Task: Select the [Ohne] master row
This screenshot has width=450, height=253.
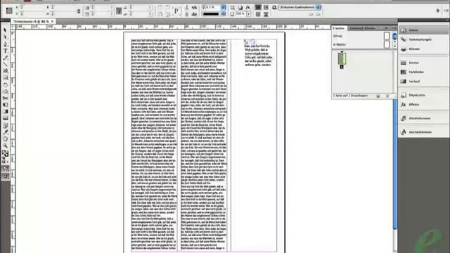Action: click(x=361, y=36)
